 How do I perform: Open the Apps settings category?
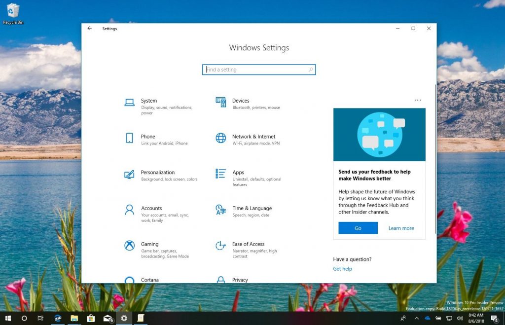238,173
